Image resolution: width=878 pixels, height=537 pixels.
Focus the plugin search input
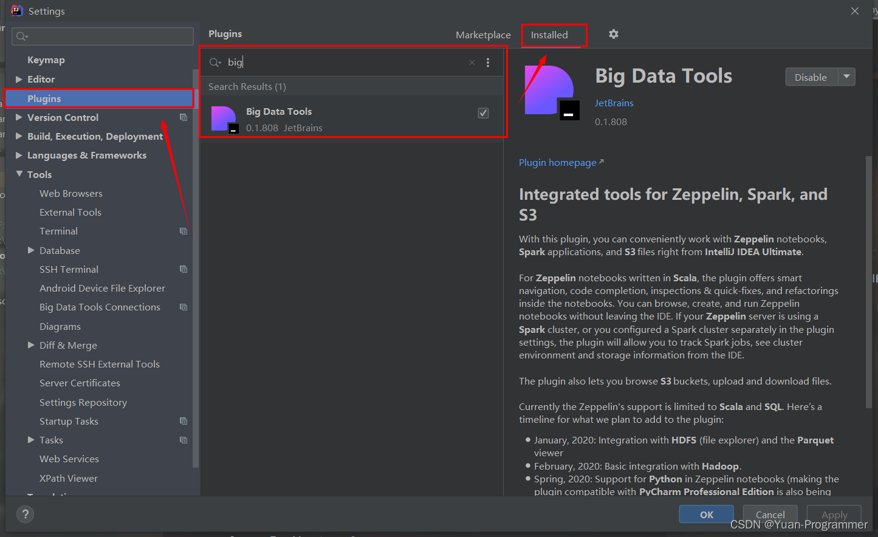point(346,62)
